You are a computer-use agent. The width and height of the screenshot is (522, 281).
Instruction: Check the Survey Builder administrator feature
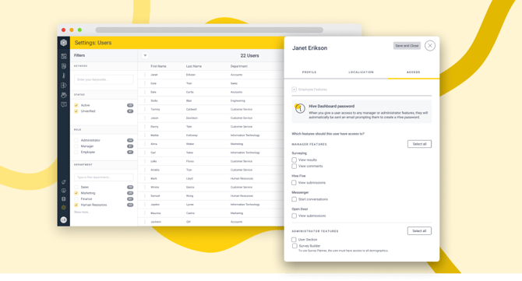point(295,246)
